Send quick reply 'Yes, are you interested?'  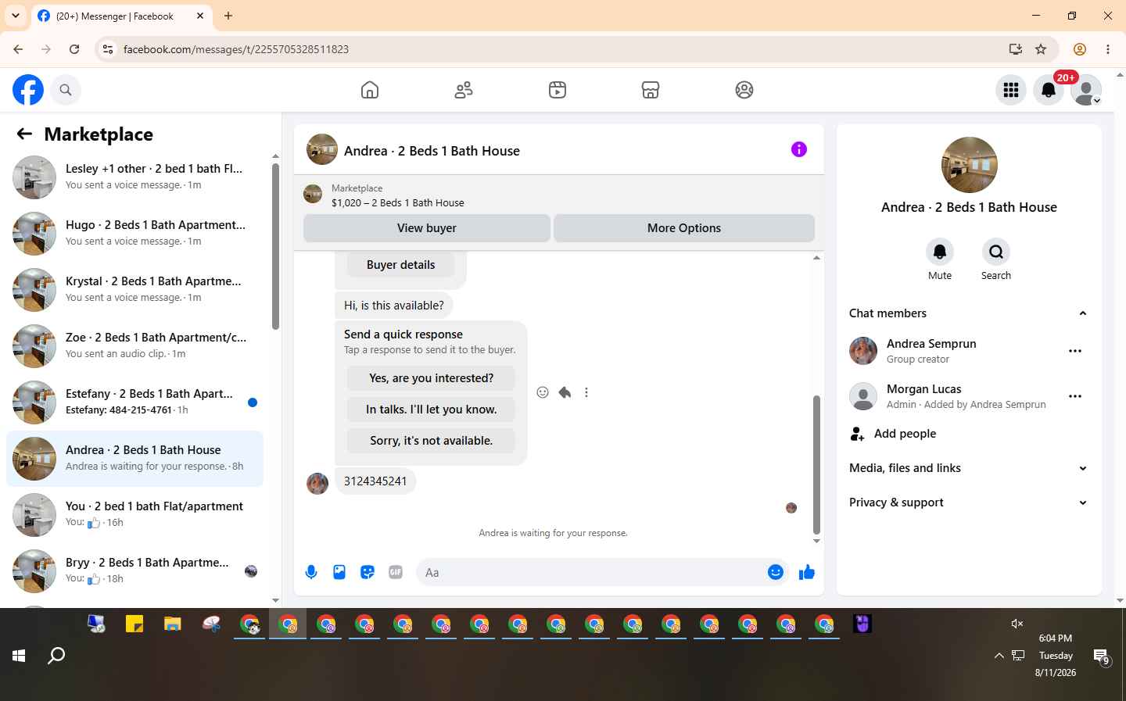(432, 378)
